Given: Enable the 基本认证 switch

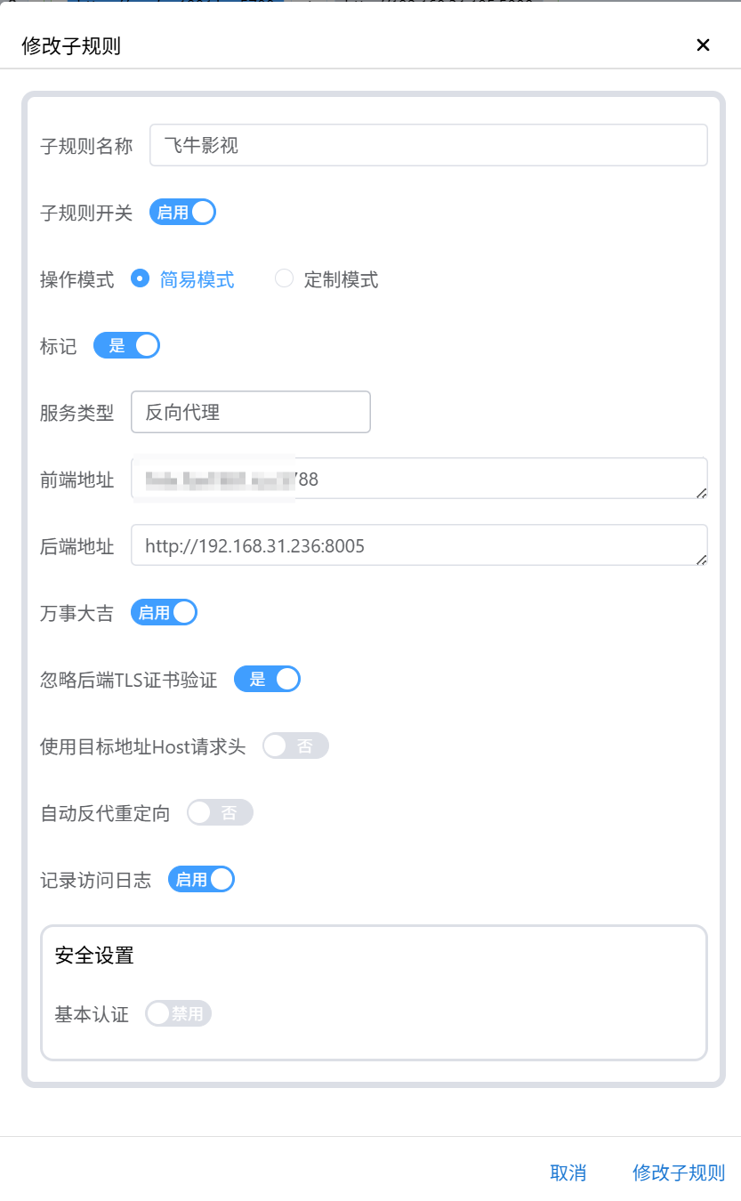Looking at the screenshot, I should pyautogui.click(x=178, y=1014).
